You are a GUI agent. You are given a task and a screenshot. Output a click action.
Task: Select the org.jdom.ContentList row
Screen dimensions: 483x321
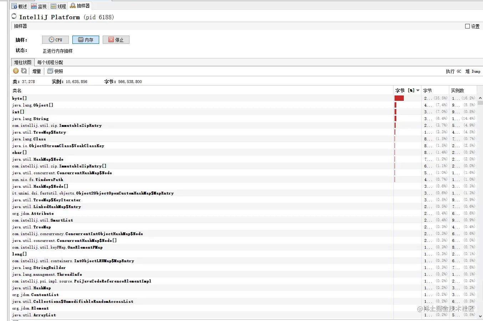click(244, 295)
